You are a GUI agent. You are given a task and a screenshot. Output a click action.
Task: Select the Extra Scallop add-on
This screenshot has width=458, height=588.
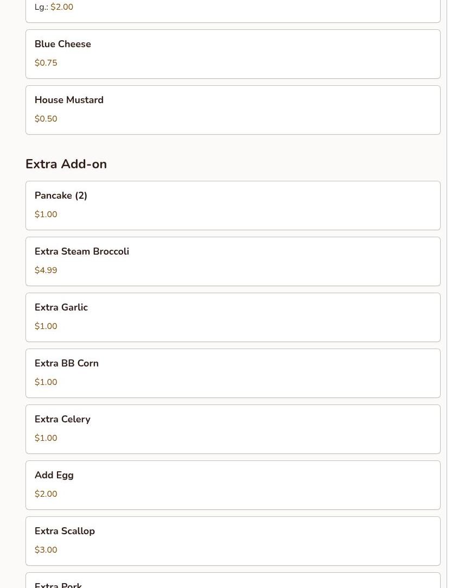pos(233,541)
